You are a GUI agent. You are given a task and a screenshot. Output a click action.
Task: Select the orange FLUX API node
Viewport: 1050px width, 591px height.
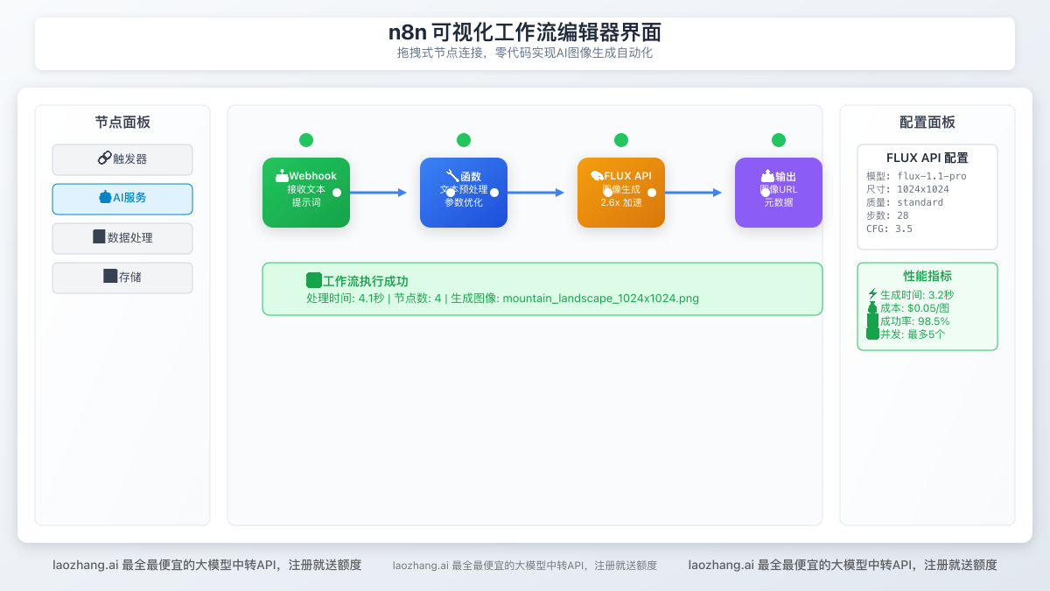tap(621, 193)
